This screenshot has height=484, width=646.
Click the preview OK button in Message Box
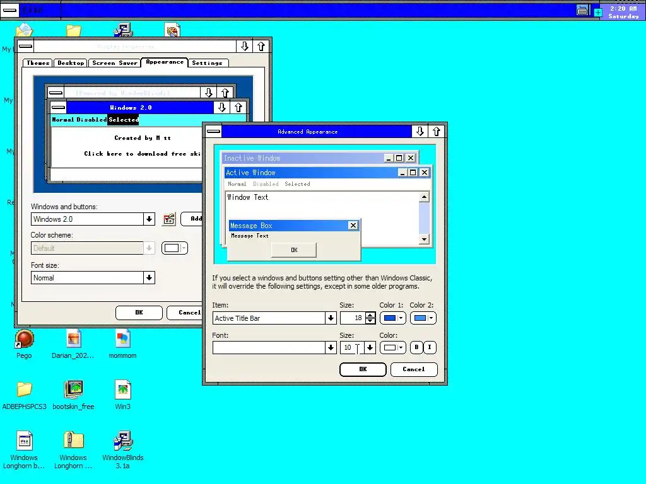pos(294,250)
